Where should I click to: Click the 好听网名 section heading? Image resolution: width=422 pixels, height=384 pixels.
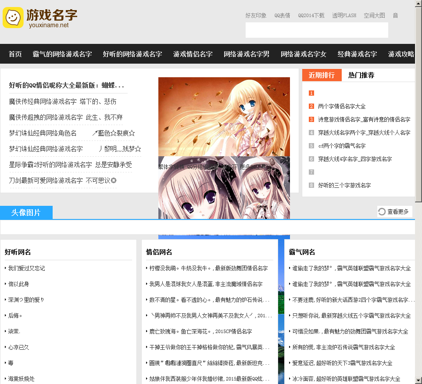coord(18,252)
